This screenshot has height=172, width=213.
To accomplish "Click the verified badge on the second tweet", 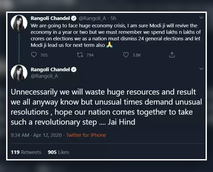I will coord(73,69).
